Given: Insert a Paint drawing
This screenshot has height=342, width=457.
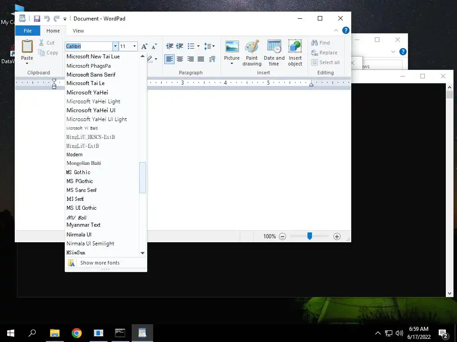Looking at the screenshot, I should (252, 53).
